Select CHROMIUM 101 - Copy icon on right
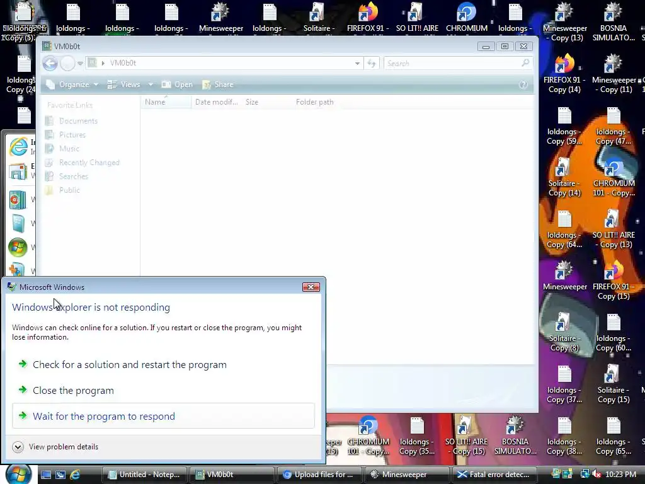The image size is (645, 484). [614, 178]
